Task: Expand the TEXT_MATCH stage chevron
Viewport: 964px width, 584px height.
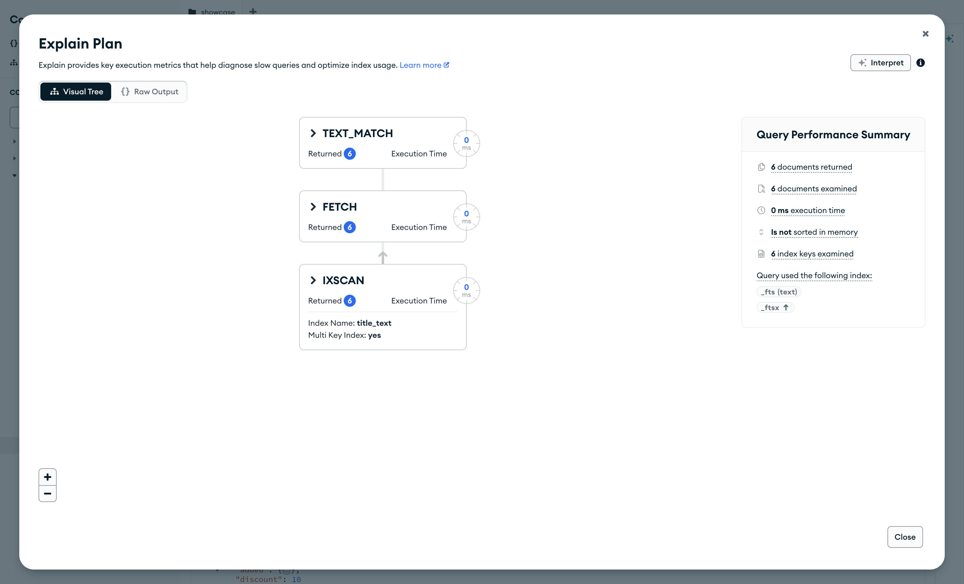Action: [313, 133]
